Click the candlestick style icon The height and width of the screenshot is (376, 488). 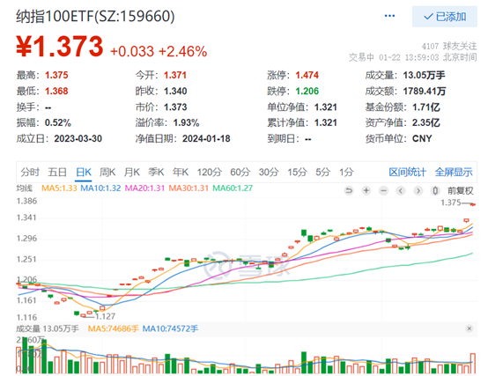click(x=435, y=190)
